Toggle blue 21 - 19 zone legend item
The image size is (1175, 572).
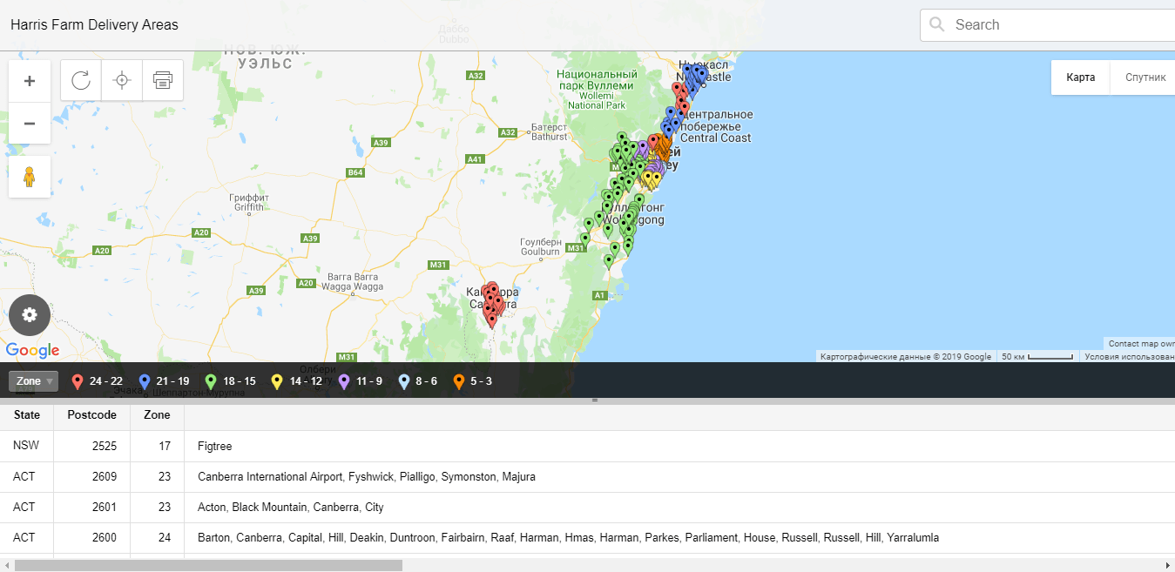(164, 381)
